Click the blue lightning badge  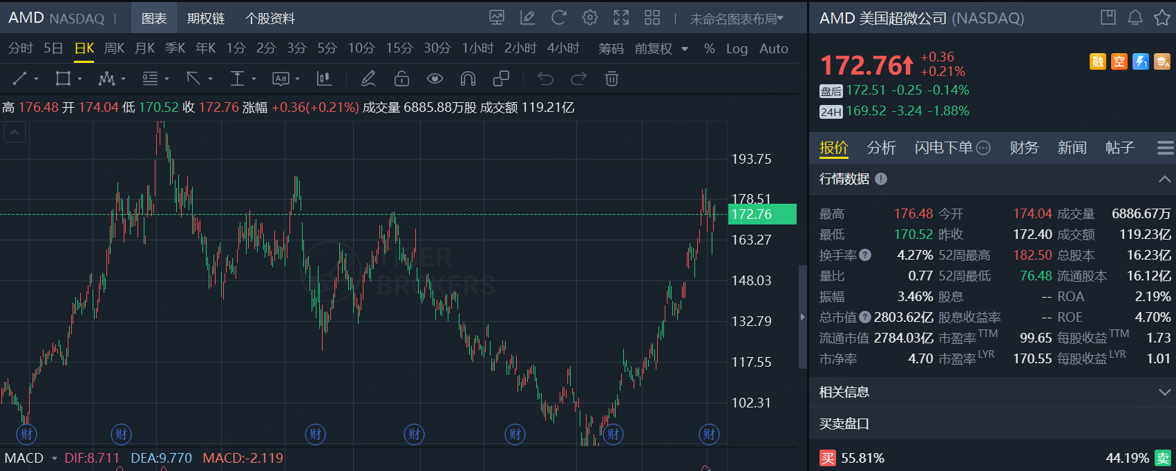[1141, 61]
